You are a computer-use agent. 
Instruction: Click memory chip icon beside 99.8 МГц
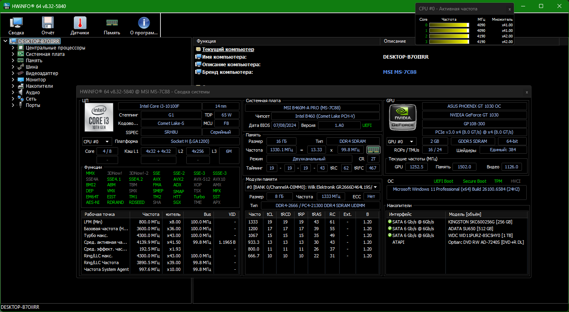tap(373, 150)
